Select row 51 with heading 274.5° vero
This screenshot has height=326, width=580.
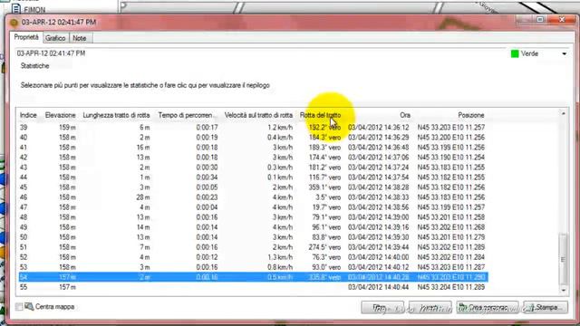pos(254,247)
